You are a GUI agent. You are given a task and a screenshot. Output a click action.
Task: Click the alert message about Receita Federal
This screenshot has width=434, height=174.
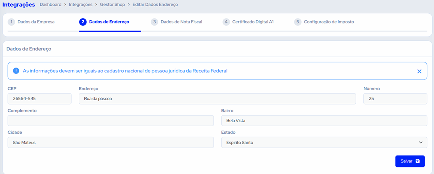pos(125,71)
